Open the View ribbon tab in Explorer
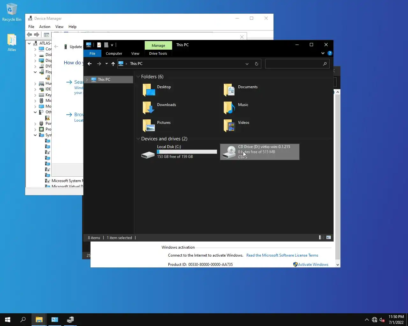Image resolution: width=408 pixels, height=326 pixels. [x=135, y=53]
